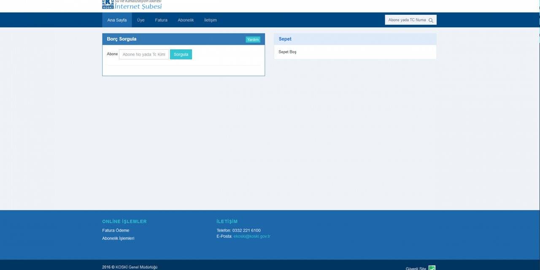Viewport: 540px width, 270px height.
Task: Click the KOSKİ logo icon
Action: 108,4
